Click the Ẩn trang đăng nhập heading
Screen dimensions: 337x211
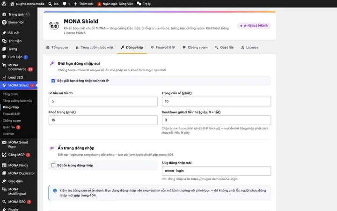(x=76, y=148)
